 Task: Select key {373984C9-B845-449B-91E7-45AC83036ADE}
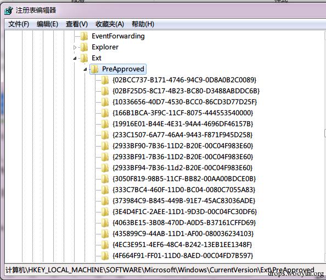click(x=184, y=201)
